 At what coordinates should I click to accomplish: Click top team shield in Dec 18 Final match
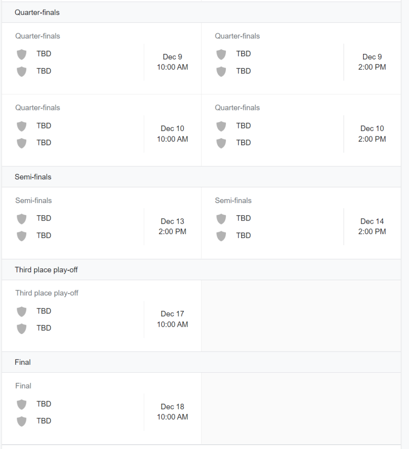click(x=21, y=404)
